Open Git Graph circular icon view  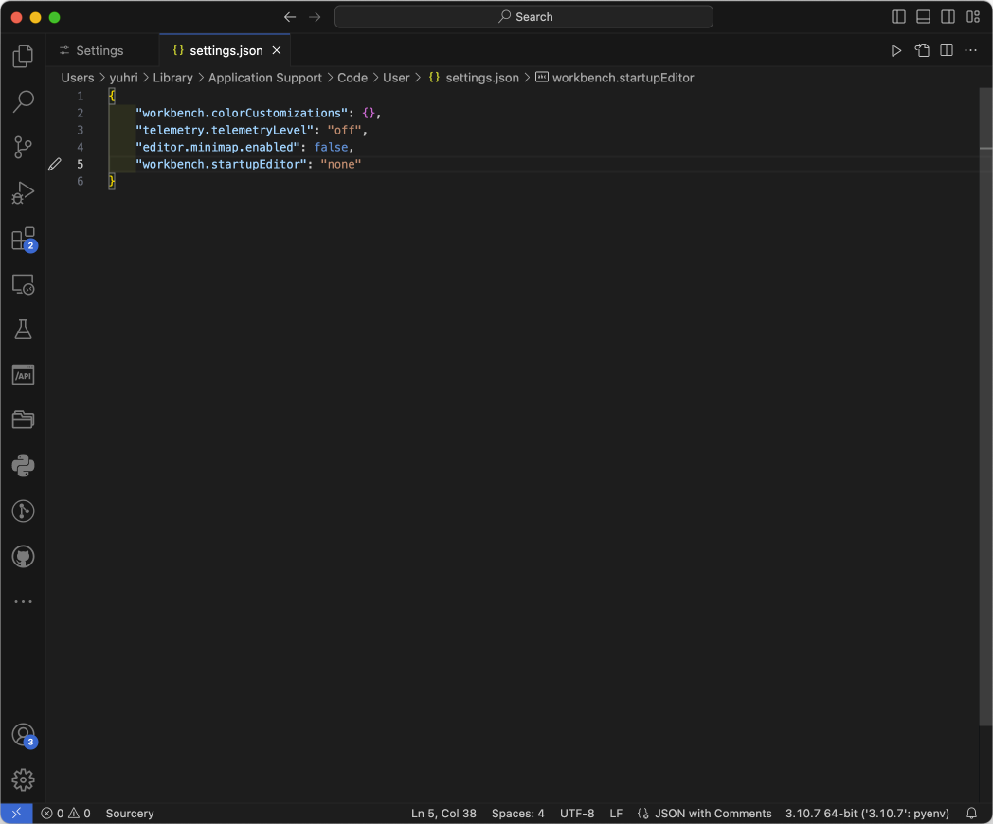coord(23,511)
